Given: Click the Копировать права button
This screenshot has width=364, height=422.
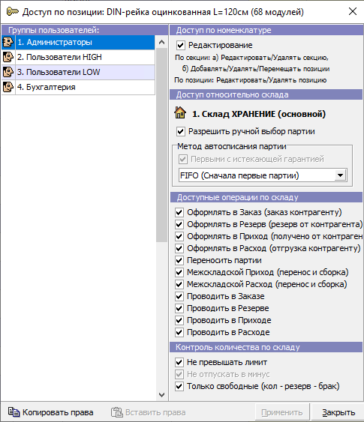Looking at the screenshot, I should [x=50, y=412].
